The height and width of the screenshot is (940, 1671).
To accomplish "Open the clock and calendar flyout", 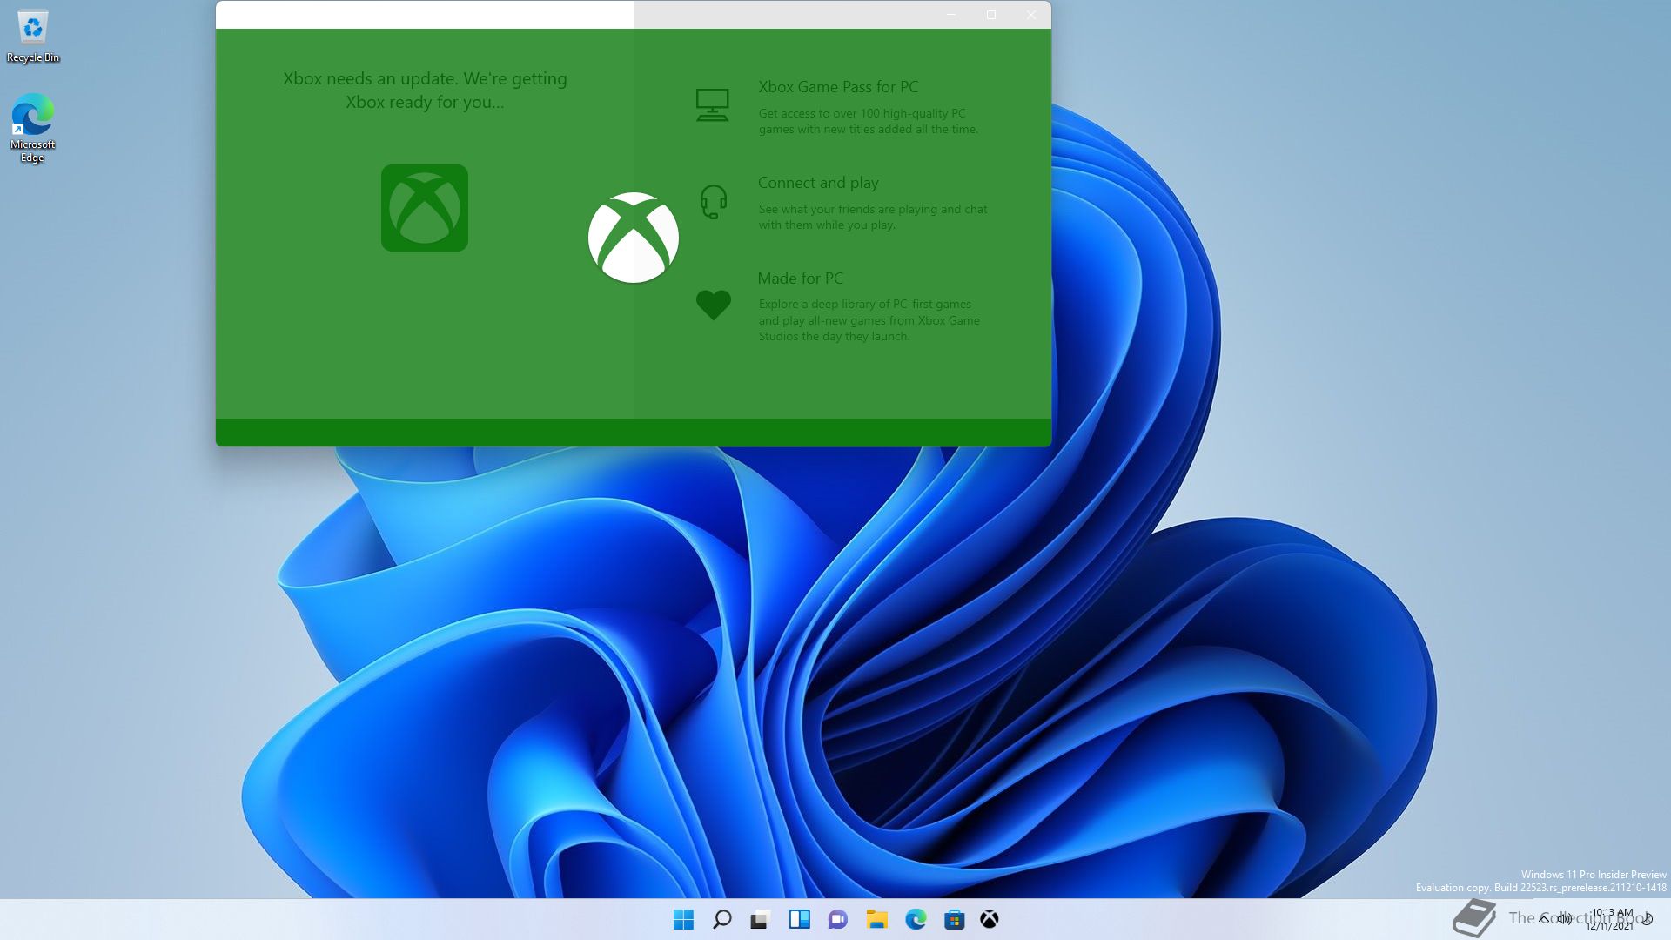I will 1611,919.
